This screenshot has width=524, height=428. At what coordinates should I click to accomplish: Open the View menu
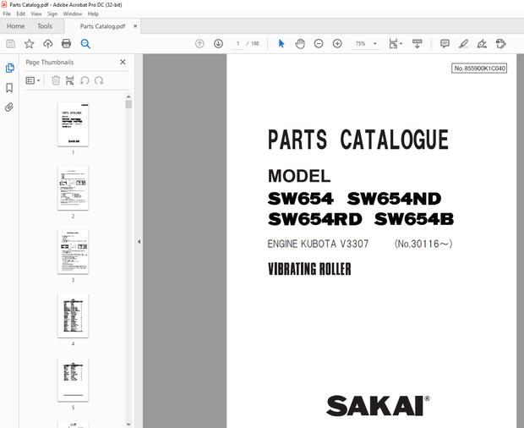coord(36,14)
